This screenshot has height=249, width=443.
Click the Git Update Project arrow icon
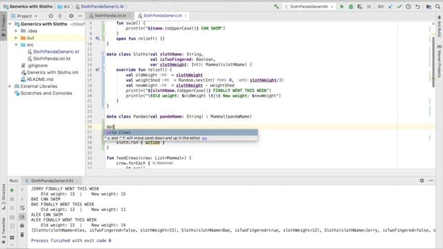(x=390, y=6)
